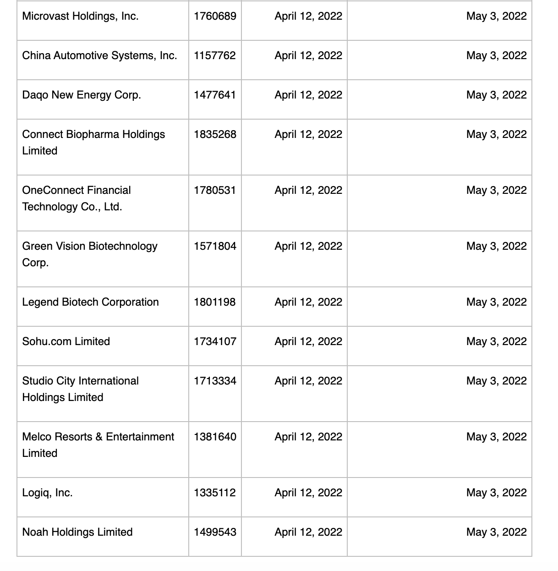
Task: Select the number 1477641 beside Daqo
Action: pos(215,95)
